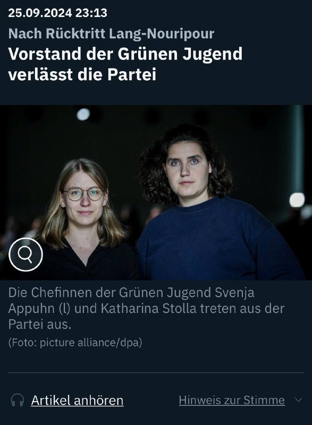This screenshot has width=312, height=425.
Task: Click the kicker Nach Rücktritt Lang-Nouripour
Action: pyautogui.click(x=111, y=33)
